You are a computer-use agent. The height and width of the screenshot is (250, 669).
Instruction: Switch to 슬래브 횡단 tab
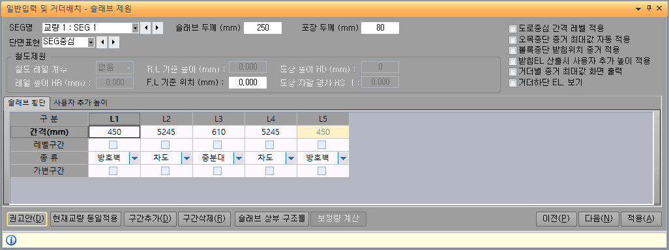pyautogui.click(x=27, y=103)
